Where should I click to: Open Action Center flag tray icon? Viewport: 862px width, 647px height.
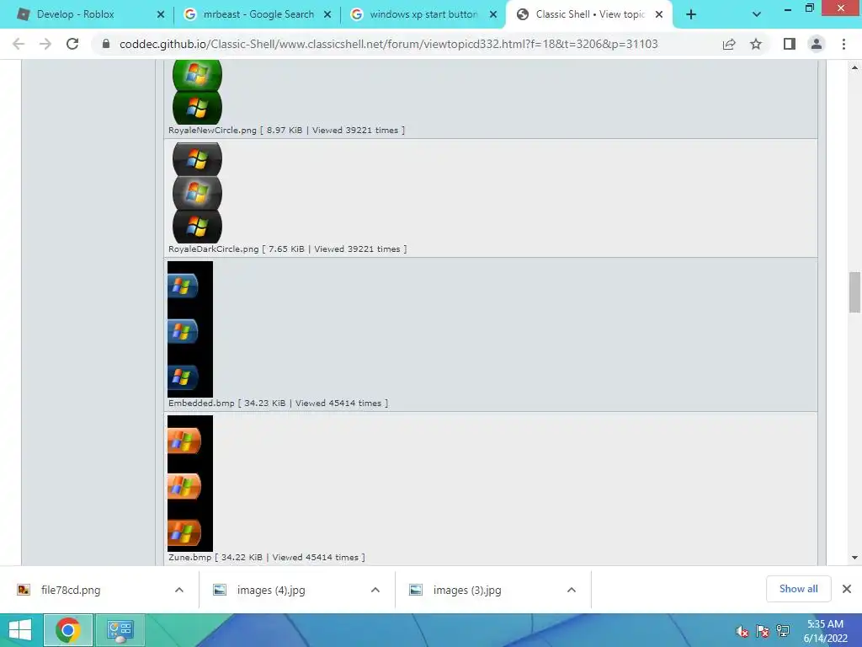click(x=763, y=632)
